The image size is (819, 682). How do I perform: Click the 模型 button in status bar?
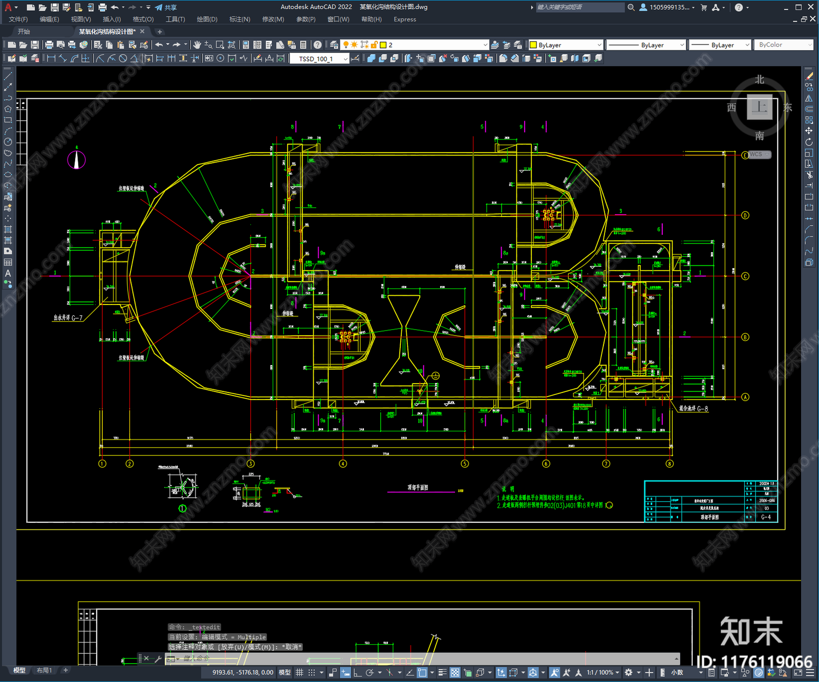(x=285, y=672)
